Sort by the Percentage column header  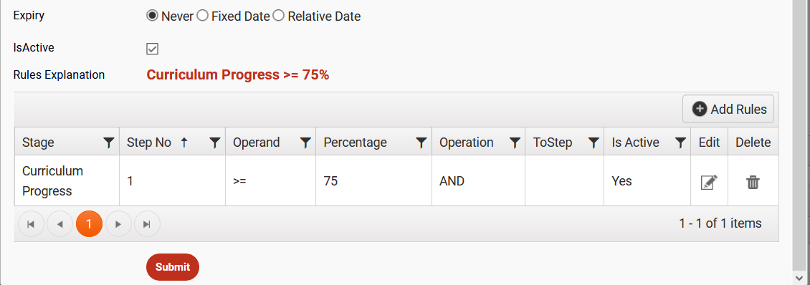(x=356, y=142)
